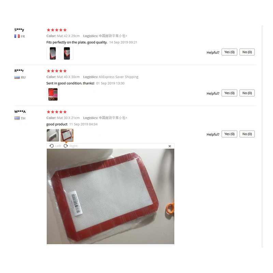Open second photo thumbnail in S***y's review
This screenshot has height=273, width=273.
[x=67, y=53]
